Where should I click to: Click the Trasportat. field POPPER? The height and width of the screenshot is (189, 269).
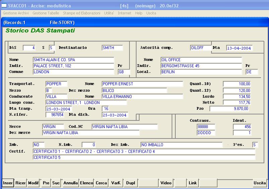pos(57,84)
